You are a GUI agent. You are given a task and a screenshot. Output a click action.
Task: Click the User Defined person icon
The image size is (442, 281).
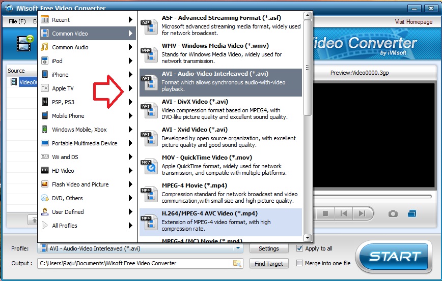coord(44,211)
